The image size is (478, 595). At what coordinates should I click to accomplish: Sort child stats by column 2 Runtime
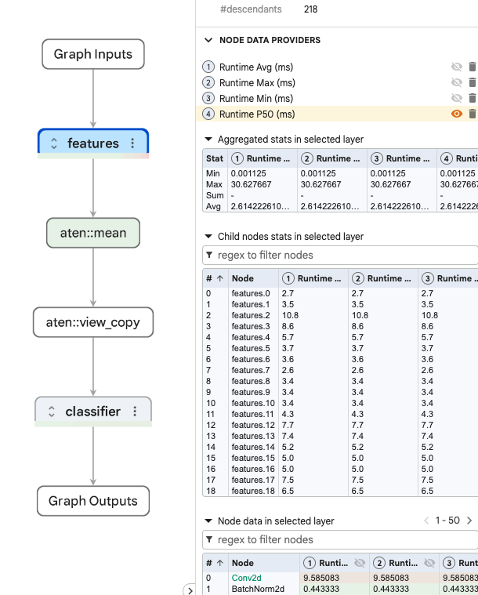coord(383,278)
